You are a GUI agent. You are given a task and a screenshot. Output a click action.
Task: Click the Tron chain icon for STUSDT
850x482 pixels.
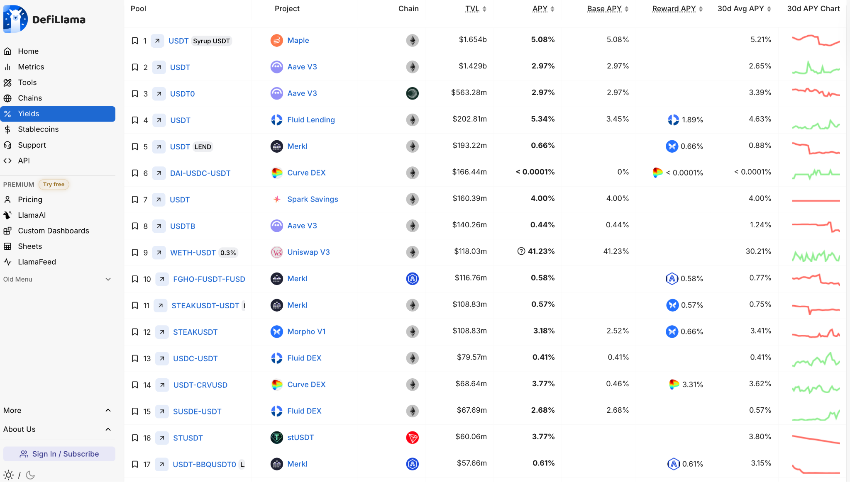pyautogui.click(x=412, y=438)
